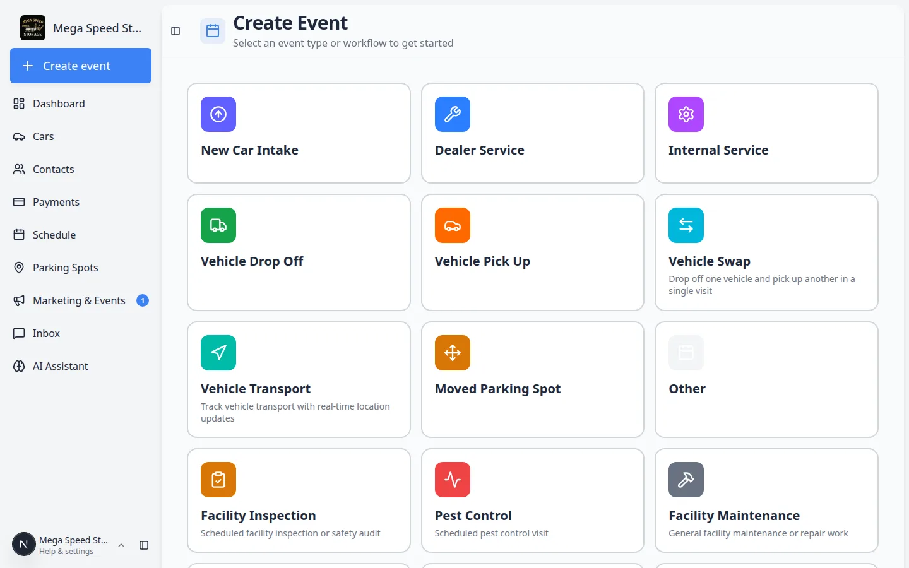This screenshot has height=568, width=909.
Task: Click the Vehicle Drop Off truck icon
Action: pos(218,225)
